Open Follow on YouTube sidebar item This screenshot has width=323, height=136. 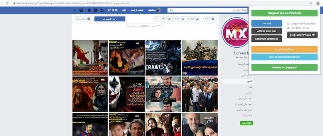pyautogui.click(x=244, y=110)
